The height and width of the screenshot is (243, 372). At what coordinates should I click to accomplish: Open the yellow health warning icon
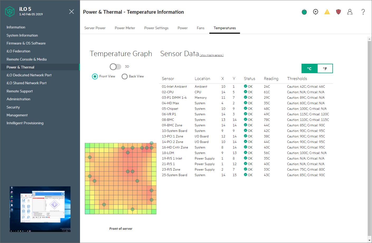pyautogui.click(x=327, y=12)
